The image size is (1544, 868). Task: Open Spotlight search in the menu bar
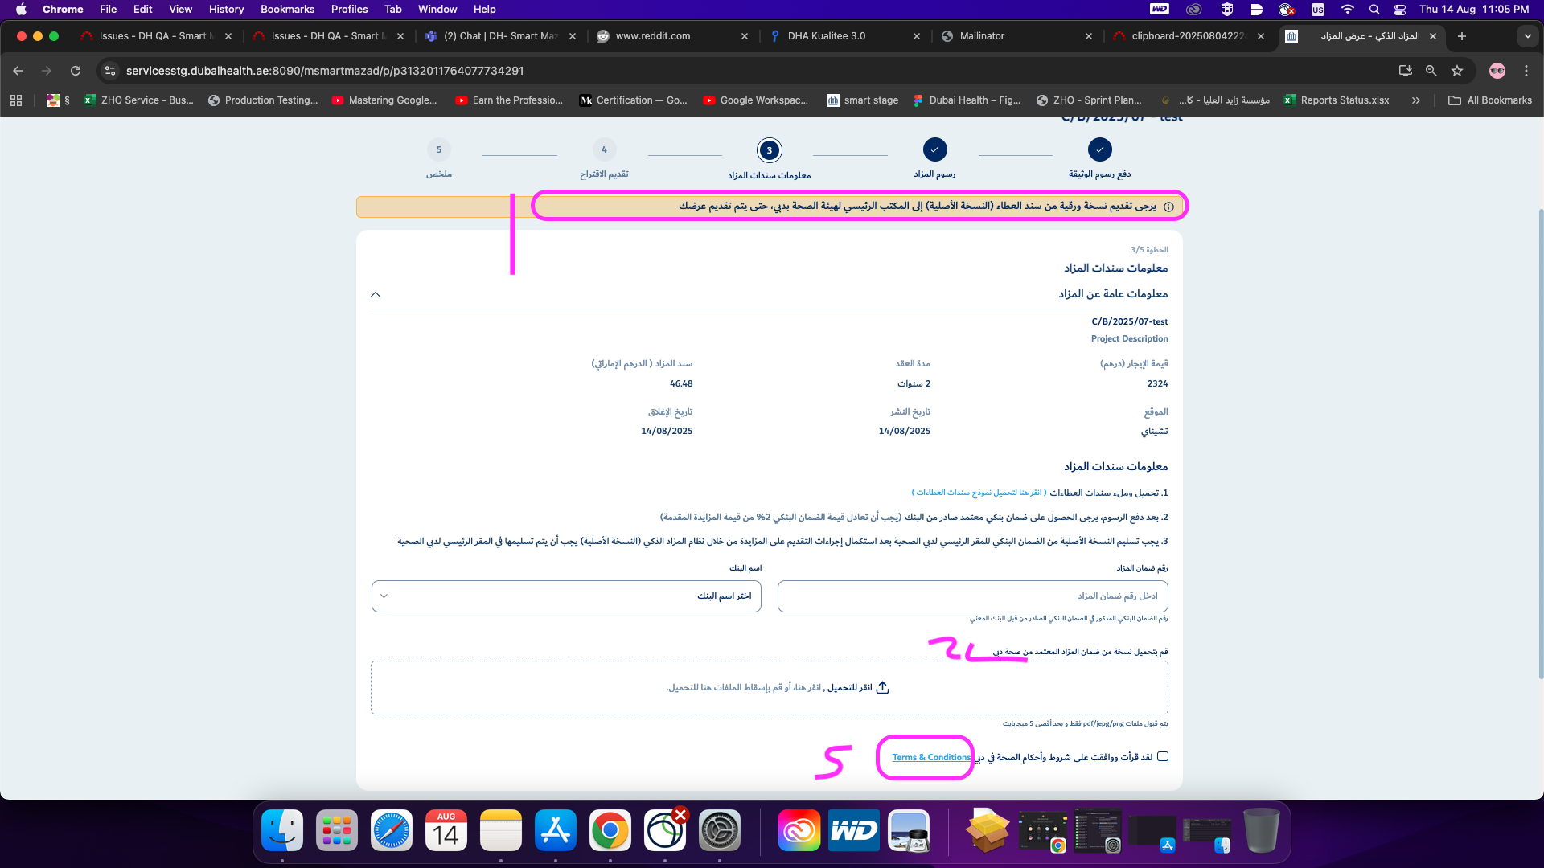[x=1374, y=9]
